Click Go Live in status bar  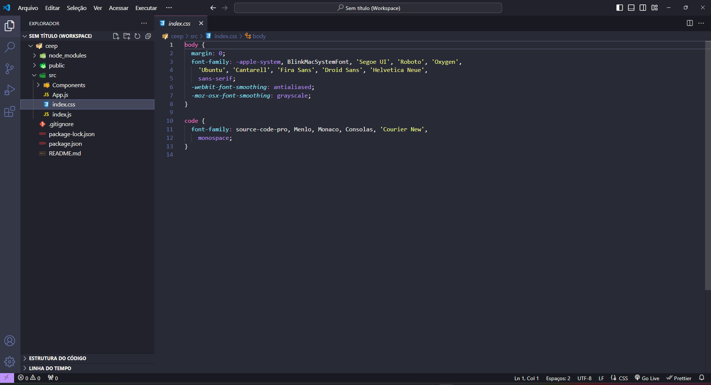647,378
